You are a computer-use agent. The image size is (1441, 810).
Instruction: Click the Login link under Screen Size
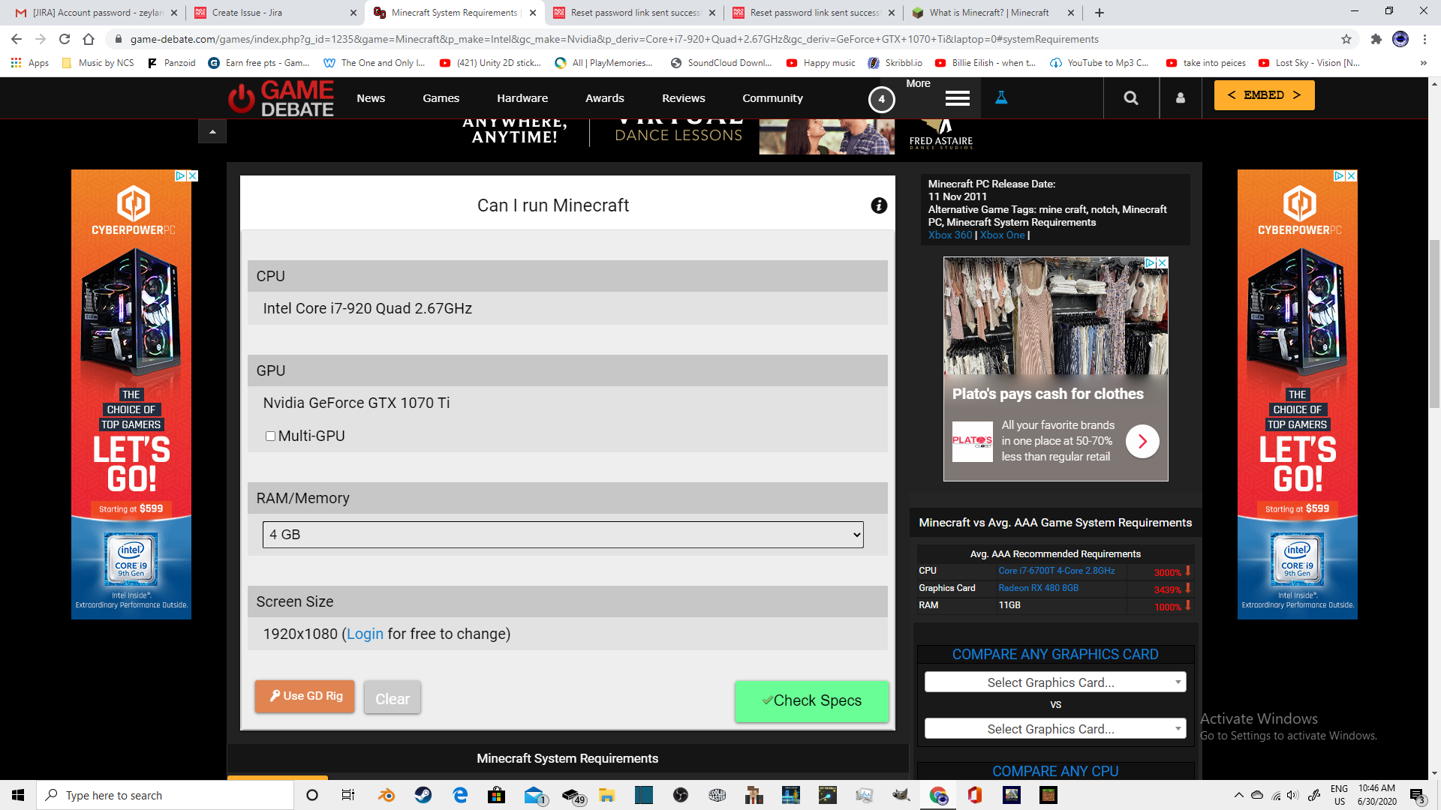(x=365, y=634)
